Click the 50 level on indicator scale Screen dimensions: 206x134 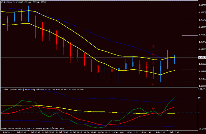pos(199,98)
